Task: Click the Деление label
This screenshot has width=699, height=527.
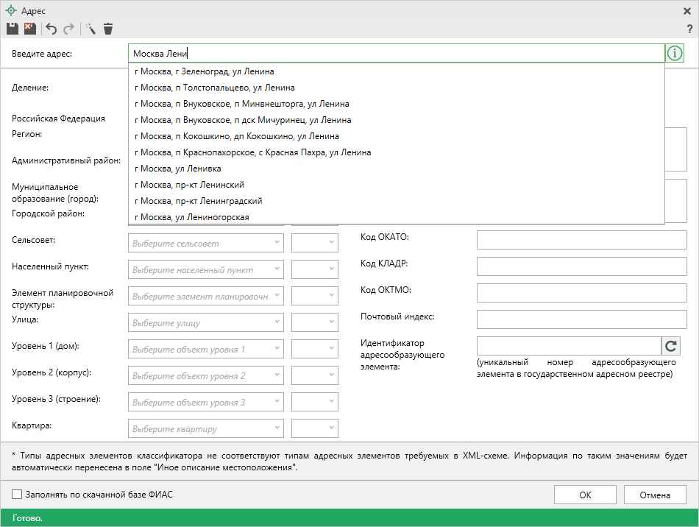Action: point(30,88)
